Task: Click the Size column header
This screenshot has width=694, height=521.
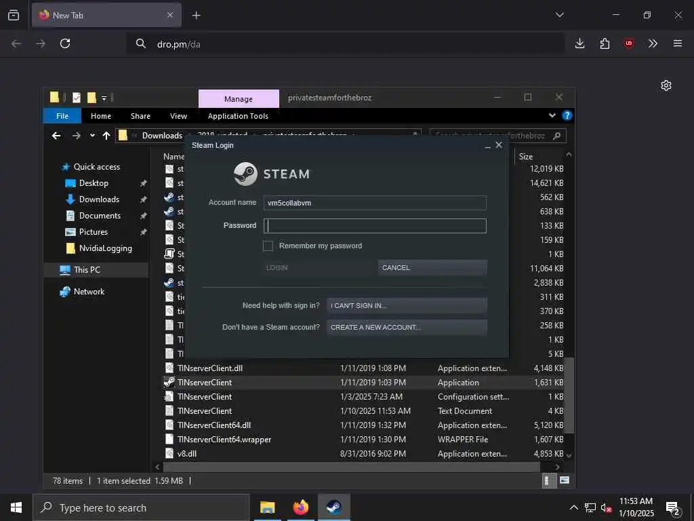Action: (526, 157)
